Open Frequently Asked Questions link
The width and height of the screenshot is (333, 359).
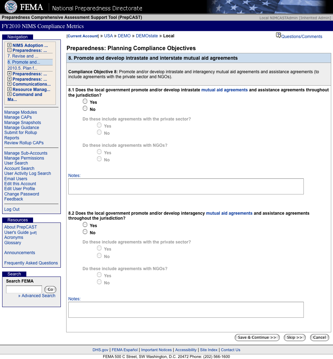coord(31,263)
